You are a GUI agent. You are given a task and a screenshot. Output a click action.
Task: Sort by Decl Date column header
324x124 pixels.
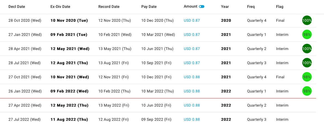click(17, 7)
